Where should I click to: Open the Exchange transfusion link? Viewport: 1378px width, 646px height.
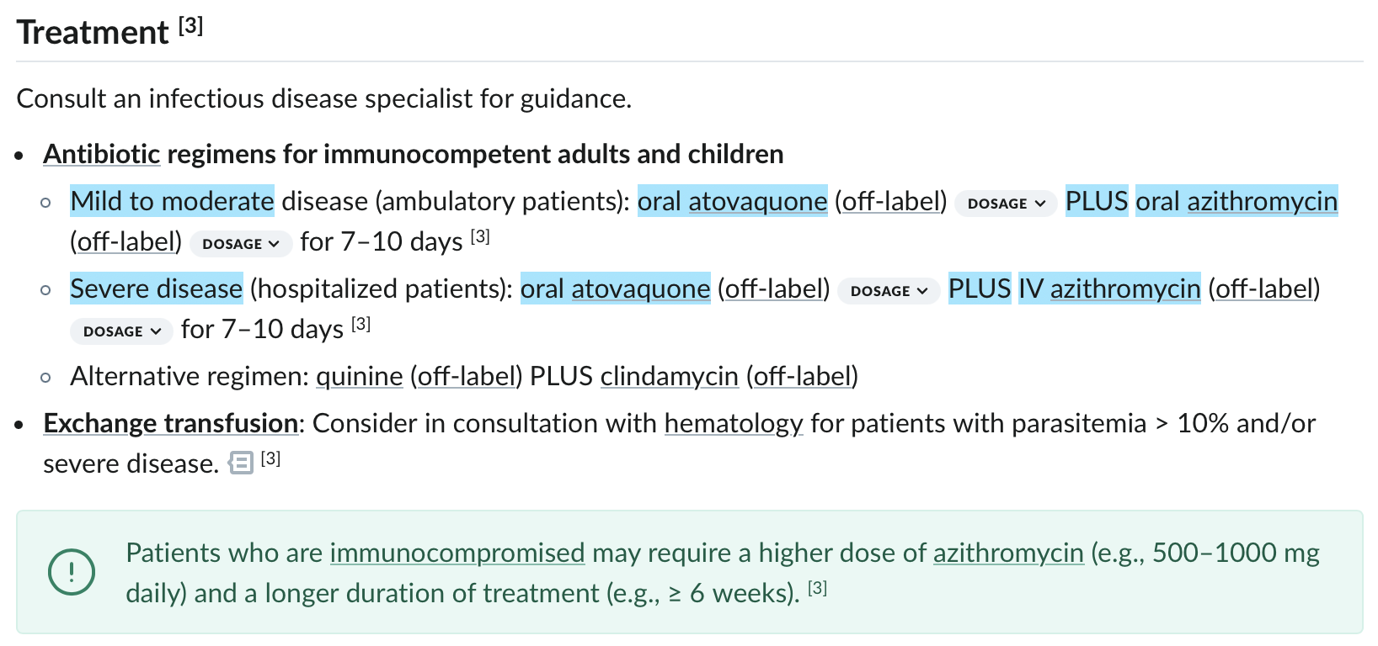[x=171, y=424]
